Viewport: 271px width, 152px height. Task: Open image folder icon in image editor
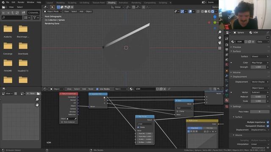(x=38, y=93)
